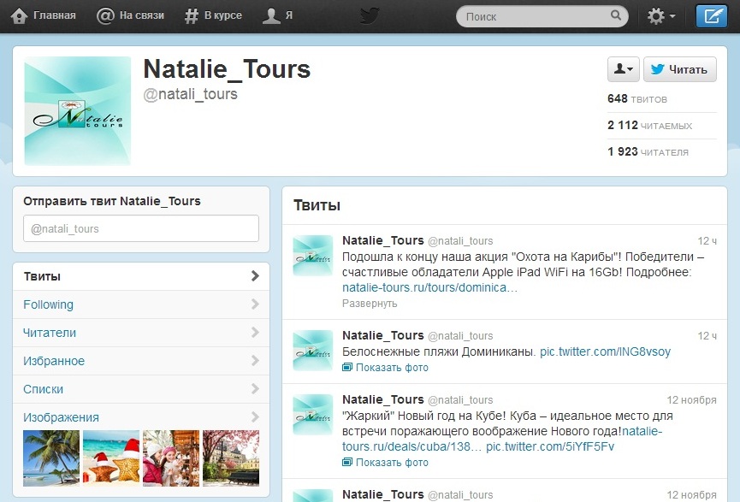Click the chevron on the Читатели row
The image size is (740, 502).
click(x=255, y=333)
